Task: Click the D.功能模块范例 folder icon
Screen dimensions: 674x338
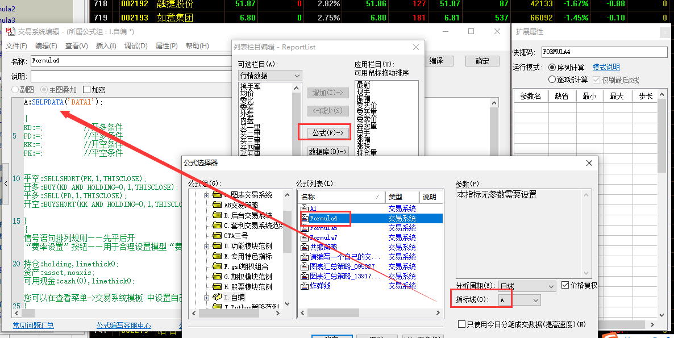Action: click(217, 246)
